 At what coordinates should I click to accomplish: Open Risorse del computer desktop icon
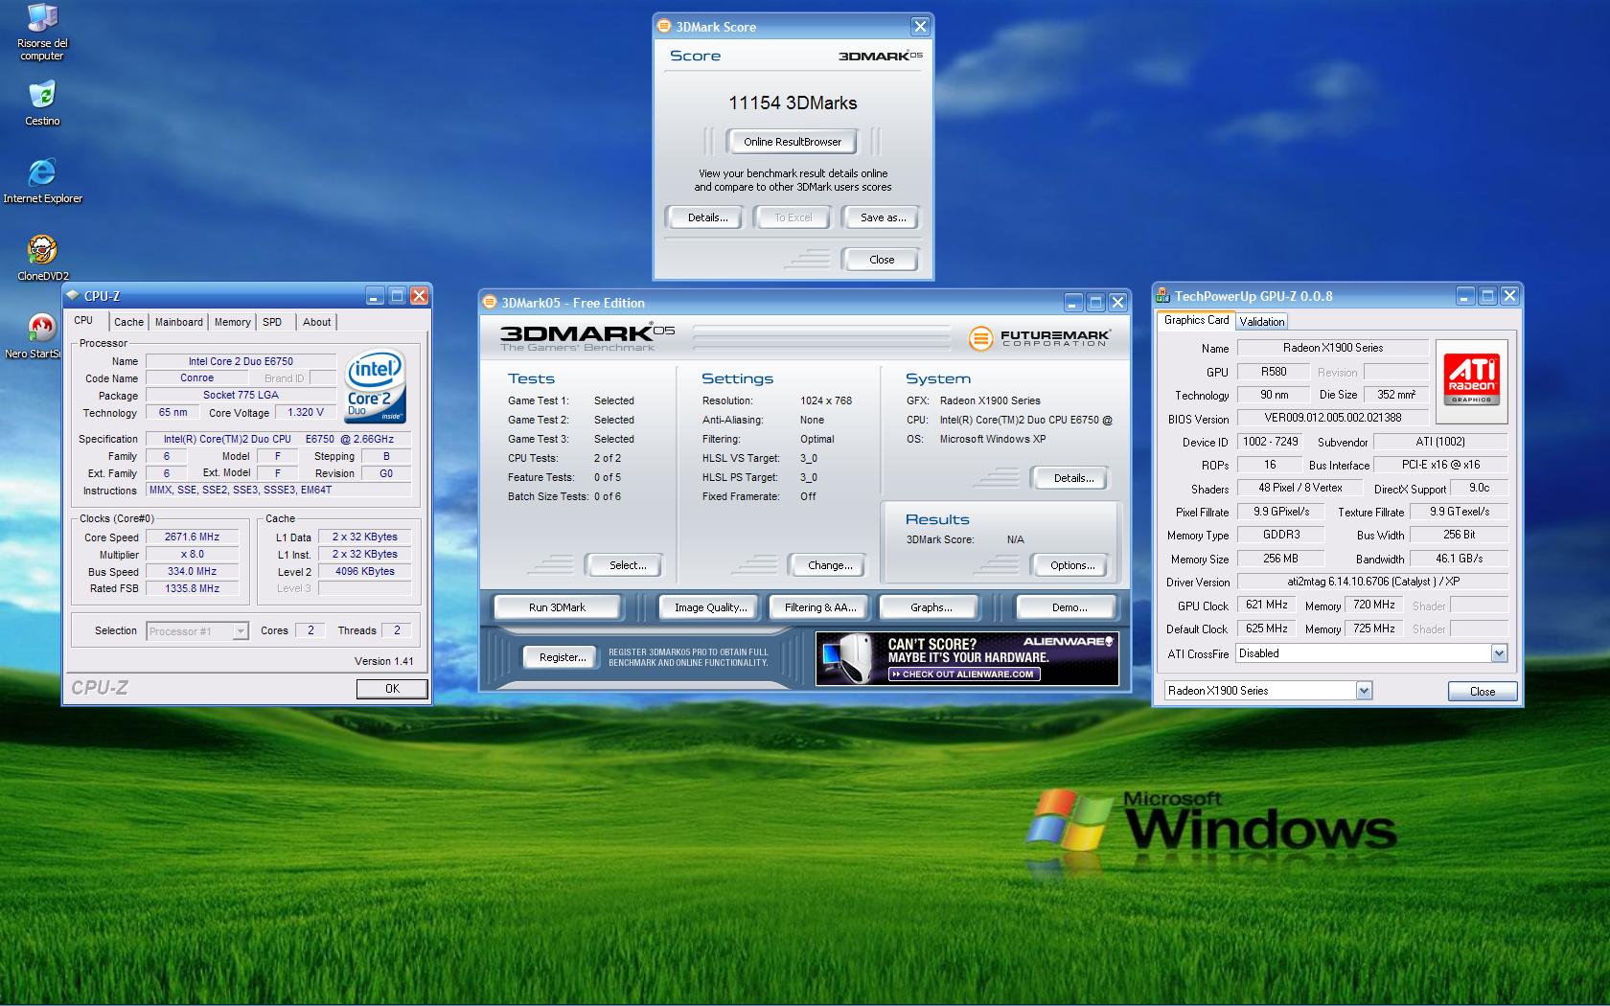click(x=42, y=21)
